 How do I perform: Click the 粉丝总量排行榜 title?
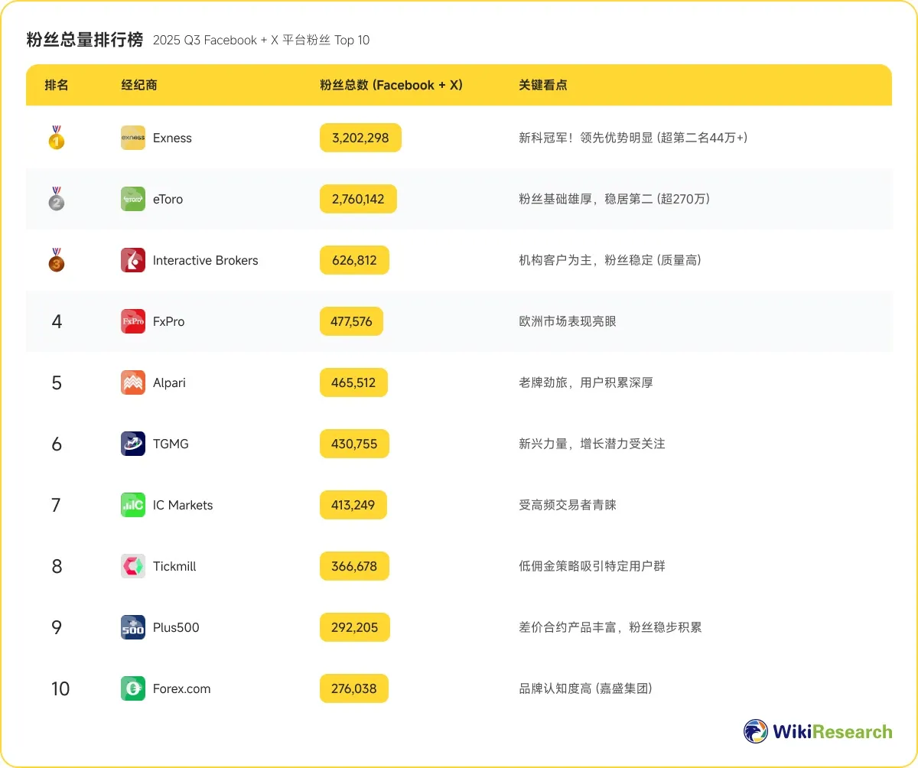click(84, 40)
